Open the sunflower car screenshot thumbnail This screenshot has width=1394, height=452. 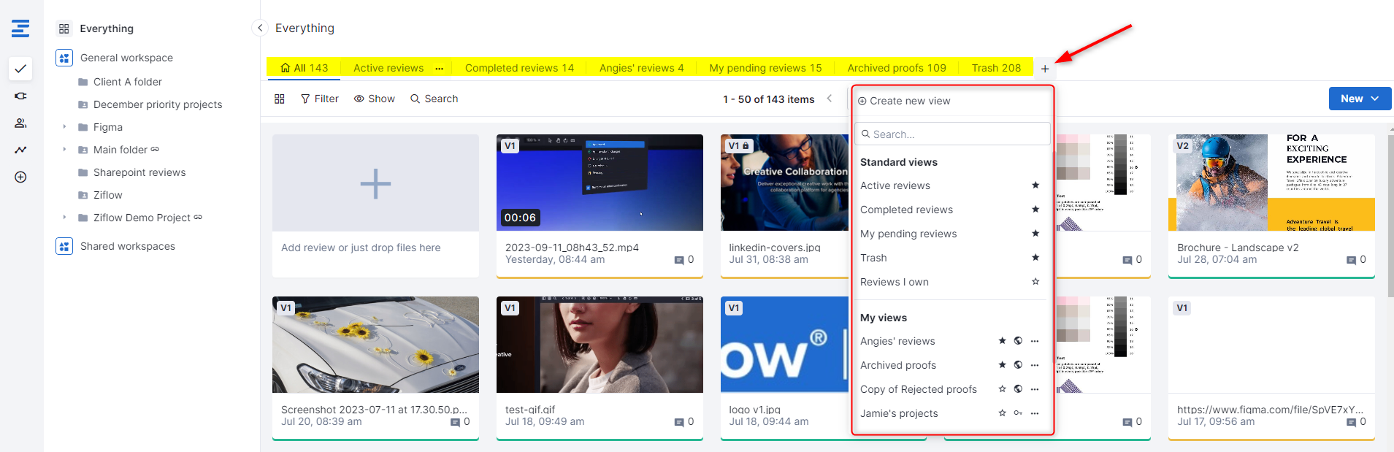point(375,345)
